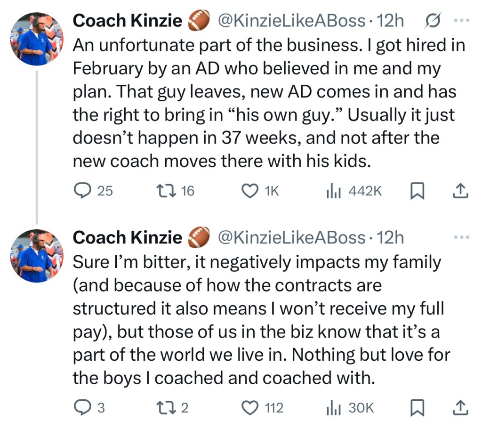The height and width of the screenshot is (429, 482).
Task: Reply to the first tweet about the AD
Action: pyautogui.click(x=85, y=191)
